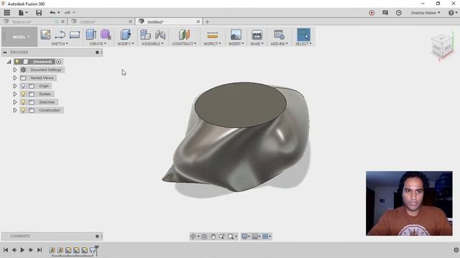
Task: Open the Scripts and Add-Ins icon
Action: pyautogui.click(x=279, y=34)
